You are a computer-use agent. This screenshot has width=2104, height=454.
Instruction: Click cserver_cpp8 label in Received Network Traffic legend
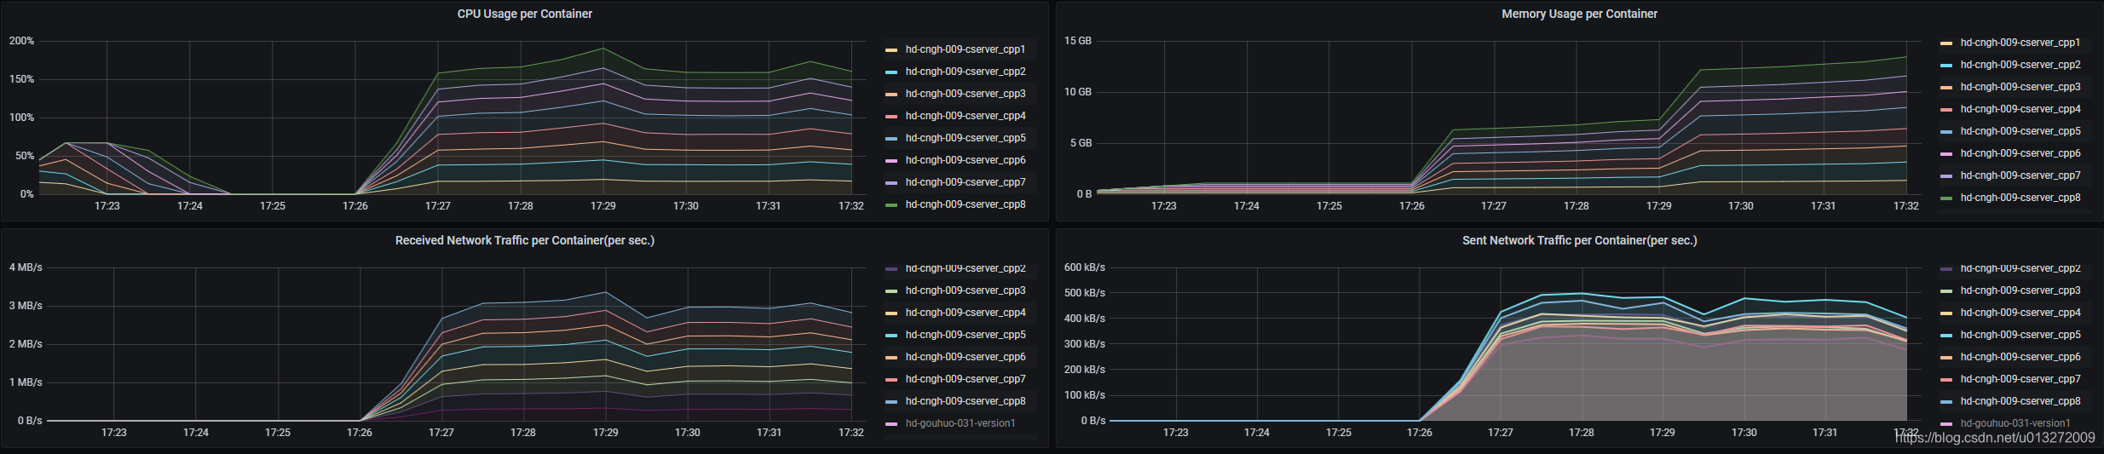coord(966,401)
